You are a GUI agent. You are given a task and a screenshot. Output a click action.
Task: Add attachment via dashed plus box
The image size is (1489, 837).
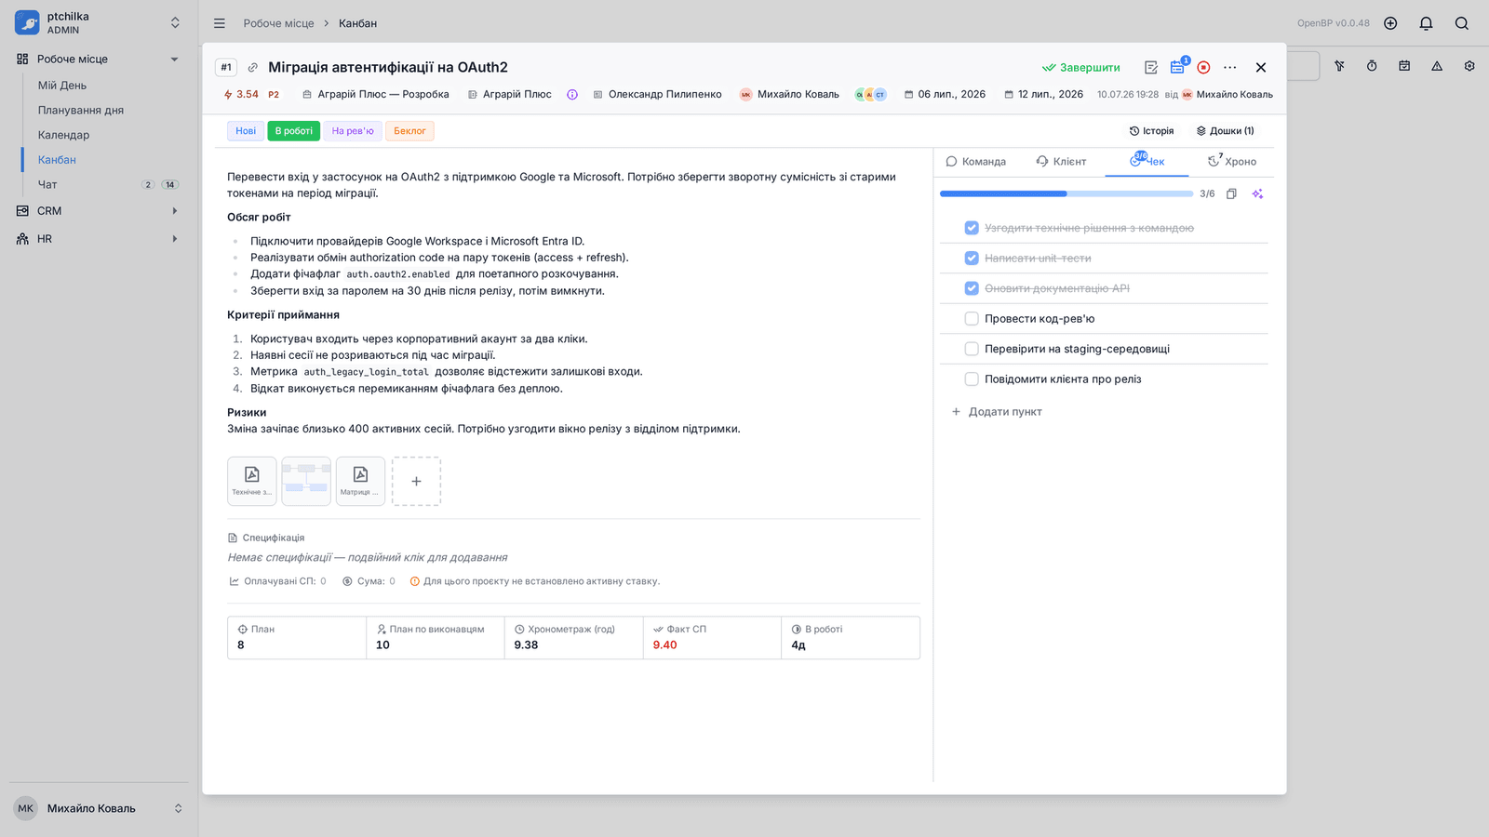(416, 481)
